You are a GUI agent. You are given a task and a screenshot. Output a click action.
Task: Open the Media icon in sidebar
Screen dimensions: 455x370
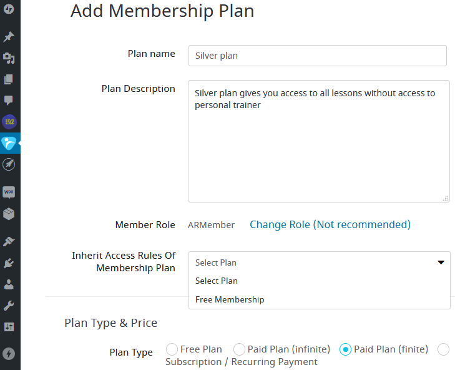click(x=9, y=58)
